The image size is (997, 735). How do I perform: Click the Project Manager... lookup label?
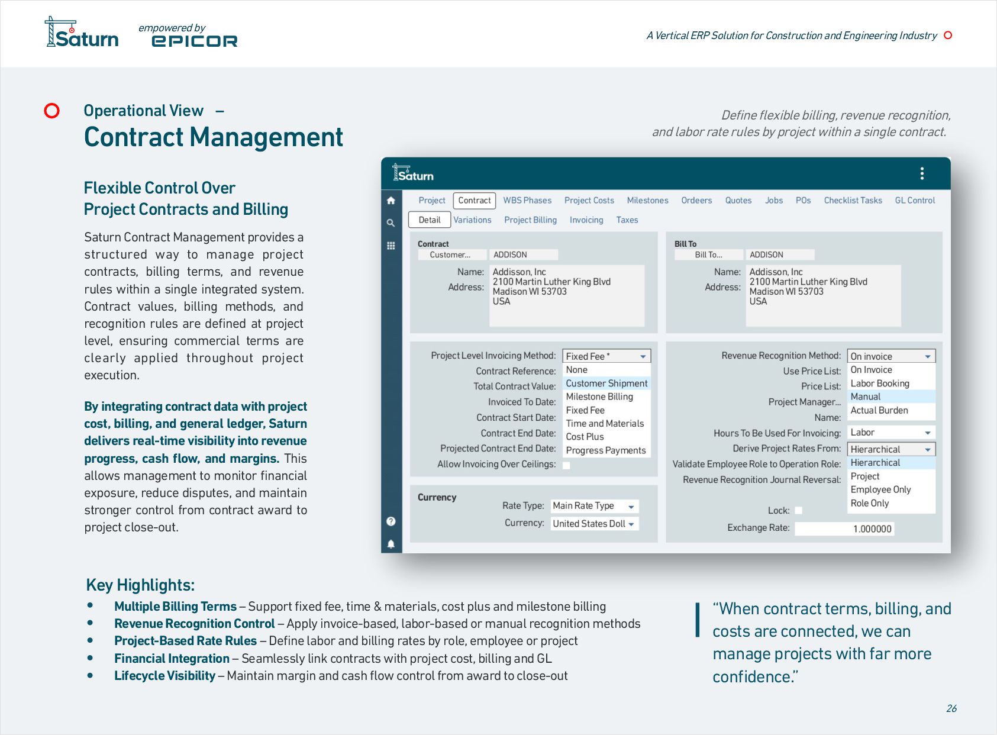pos(804,402)
